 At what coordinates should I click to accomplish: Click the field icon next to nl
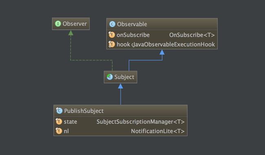pyautogui.click(x=59, y=131)
